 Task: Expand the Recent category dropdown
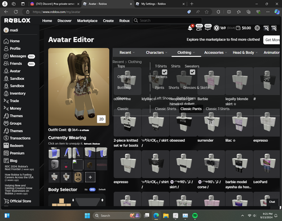[127, 53]
